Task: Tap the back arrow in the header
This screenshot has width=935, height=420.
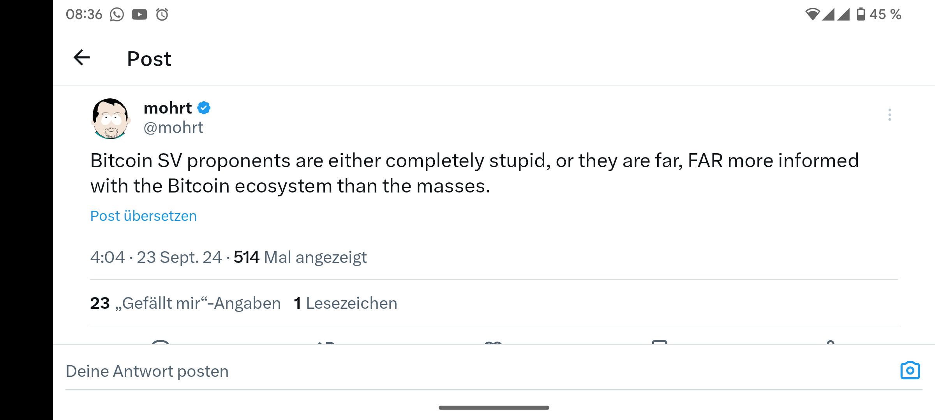Action: pos(82,58)
